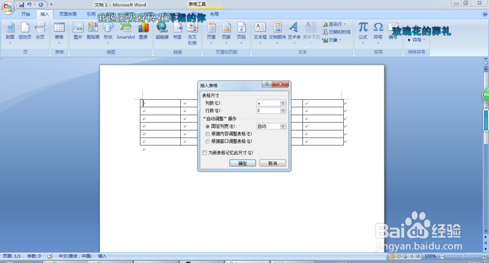Open the page number (页码) menu
Image resolution: width=489 pixels, height=263 pixels.
point(241,33)
